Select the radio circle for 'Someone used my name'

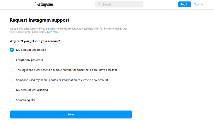pos(12,80)
